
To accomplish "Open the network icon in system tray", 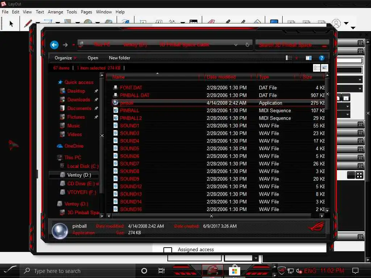I will coord(291,271).
